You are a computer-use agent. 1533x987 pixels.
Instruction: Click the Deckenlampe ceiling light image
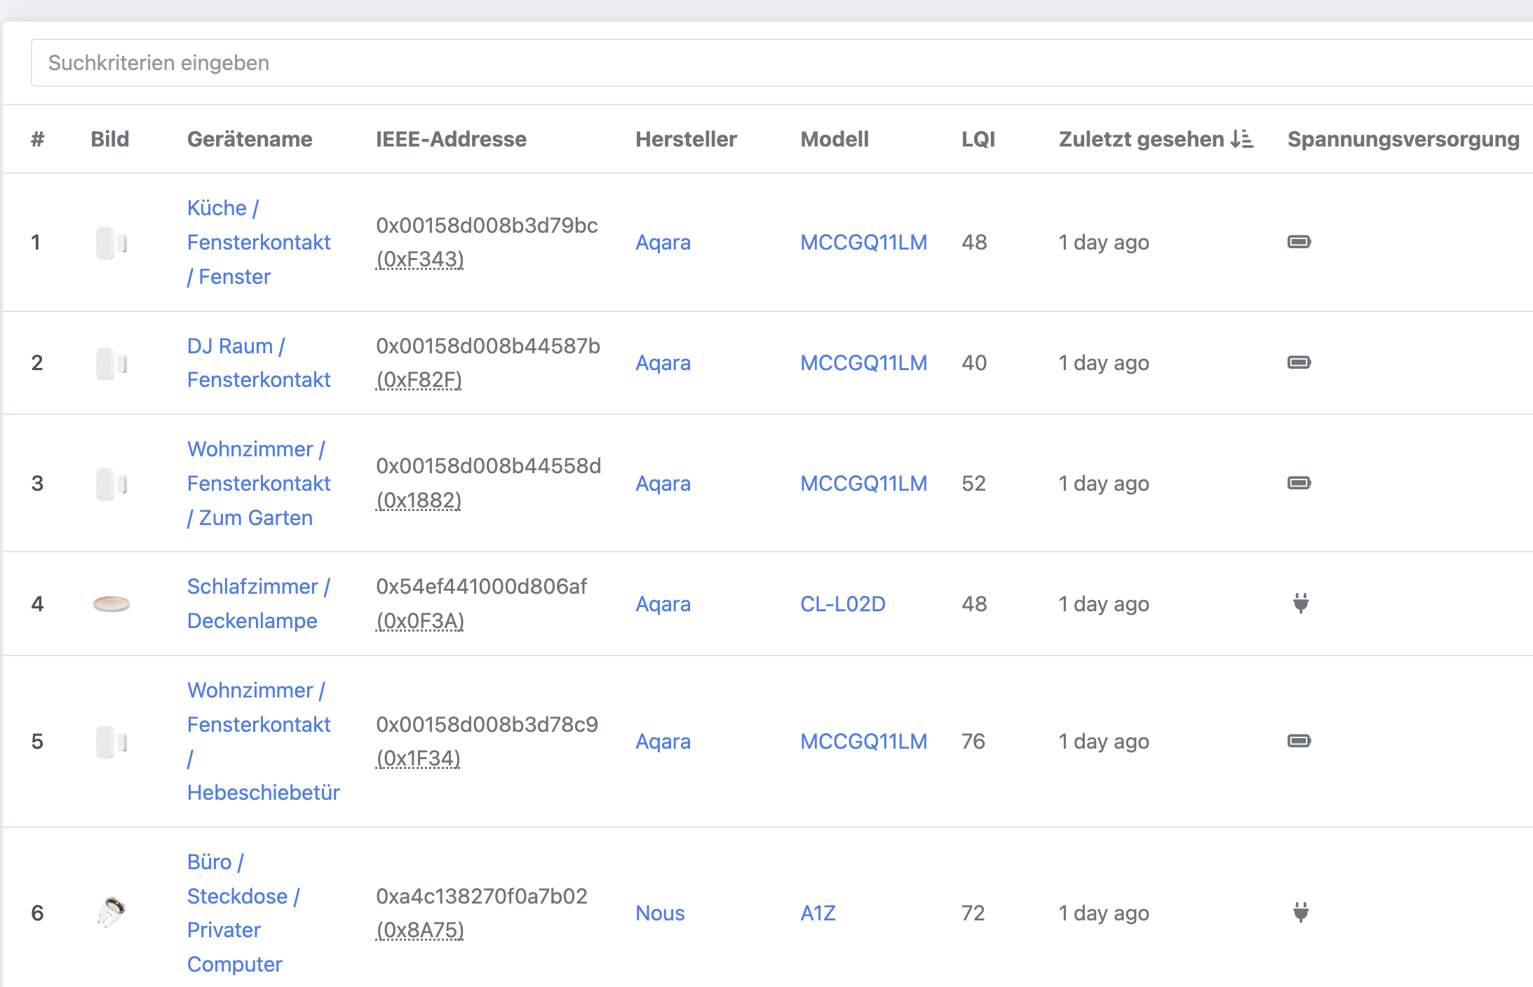[112, 604]
